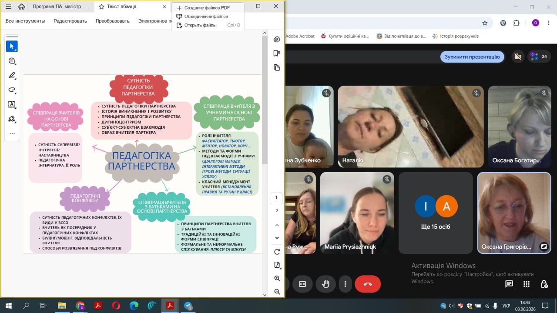The width and height of the screenshot is (557, 313).
Task: Switch the 'УКР' input language
Action: [x=506, y=306]
